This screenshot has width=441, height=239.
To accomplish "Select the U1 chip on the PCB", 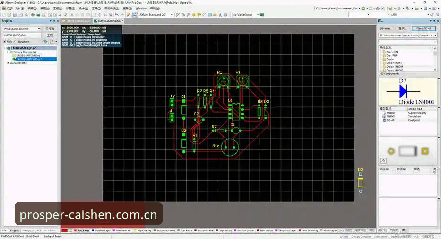I will point(236,111).
